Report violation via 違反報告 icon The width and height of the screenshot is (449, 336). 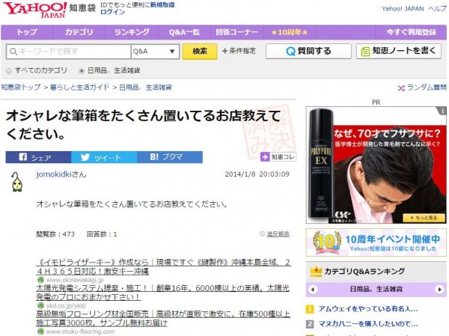pos(262,234)
